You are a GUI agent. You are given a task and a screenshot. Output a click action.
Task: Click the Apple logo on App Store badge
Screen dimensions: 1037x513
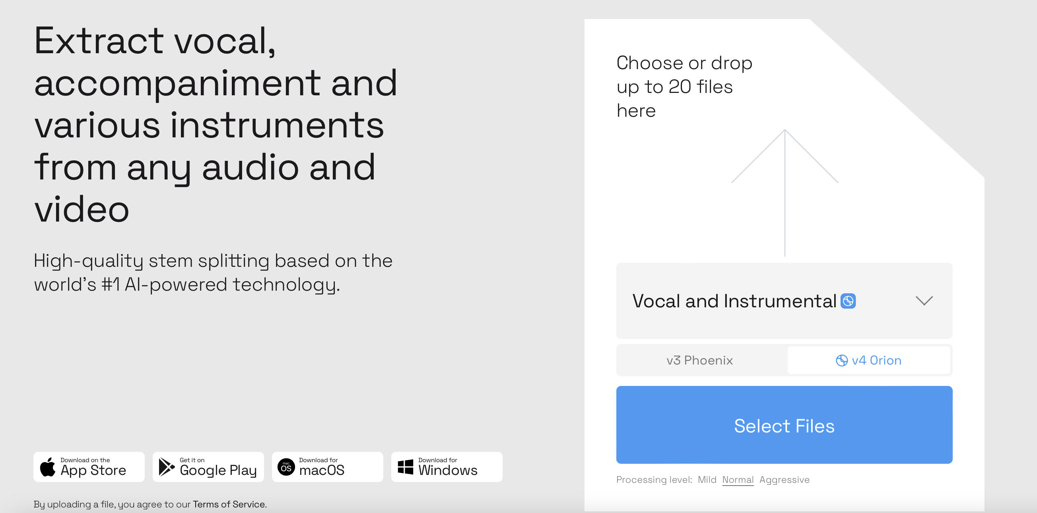pyautogui.click(x=48, y=467)
